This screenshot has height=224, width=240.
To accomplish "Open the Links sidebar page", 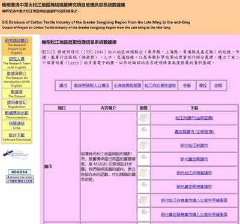I will pyautogui.click(x=17, y=123).
